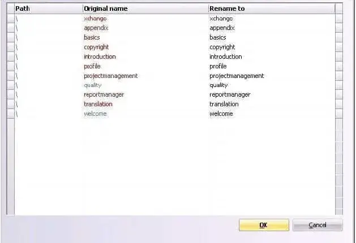Image resolution: width=356 pixels, height=243 pixels.
Task: Click the row selector beside xchange
Action: 11,19
